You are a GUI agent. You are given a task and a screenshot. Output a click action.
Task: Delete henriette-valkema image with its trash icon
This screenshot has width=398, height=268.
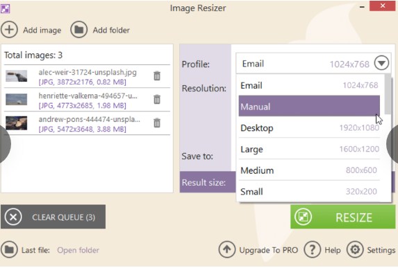[x=157, y=99]
